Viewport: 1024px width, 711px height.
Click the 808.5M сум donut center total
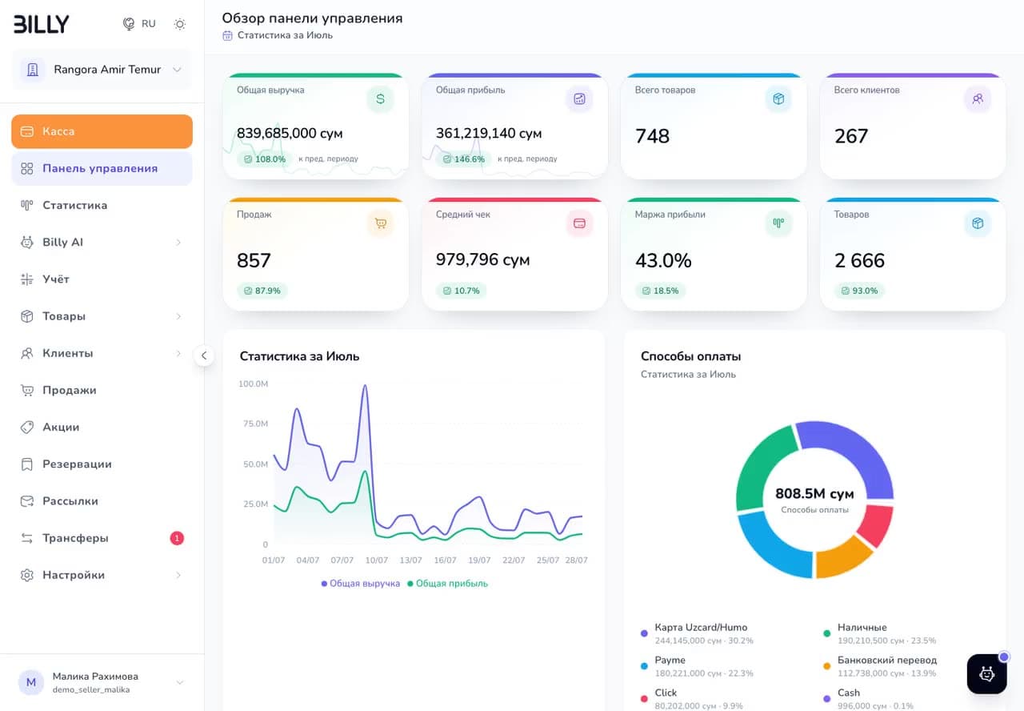click(814, 494)
